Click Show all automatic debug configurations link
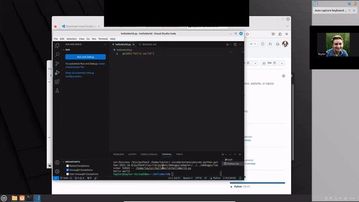The width and height of the screenshot is (359, 202). [80, 75]
